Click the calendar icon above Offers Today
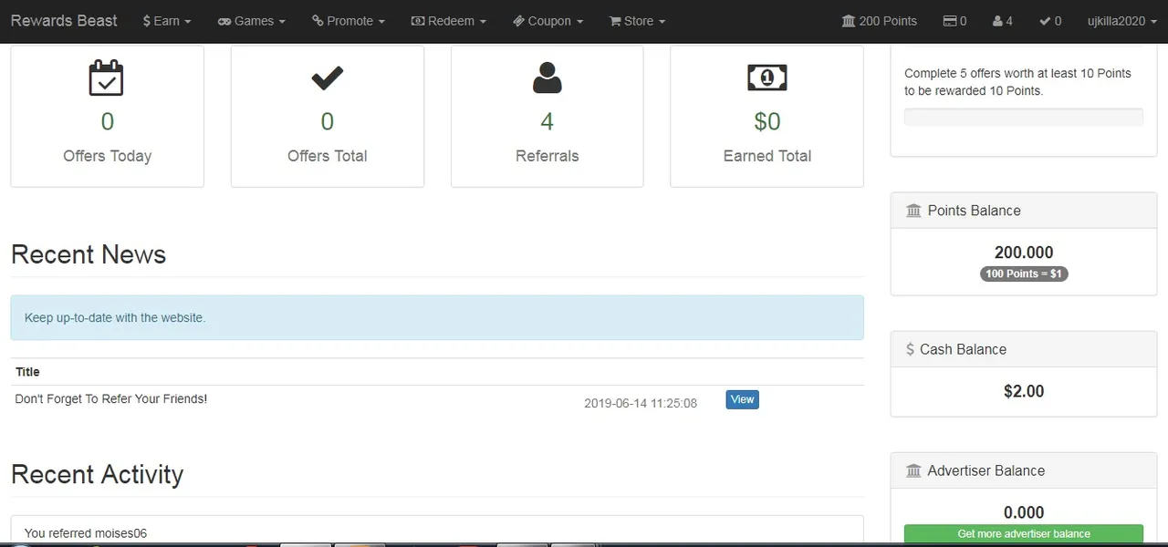This screenshot has width=1168, height=547. pos(107,78)
